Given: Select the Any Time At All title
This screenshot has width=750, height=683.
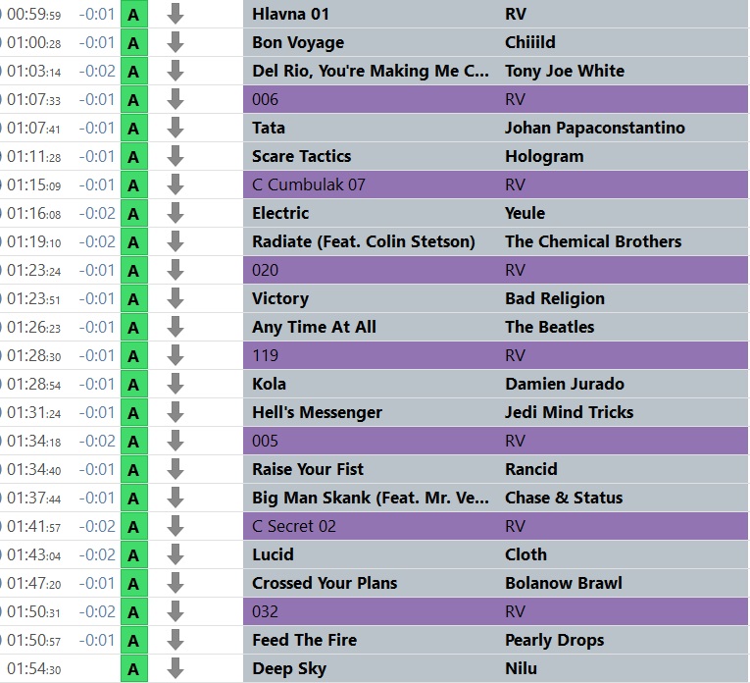Looking at the screenshot, I should tap(315, 328).
